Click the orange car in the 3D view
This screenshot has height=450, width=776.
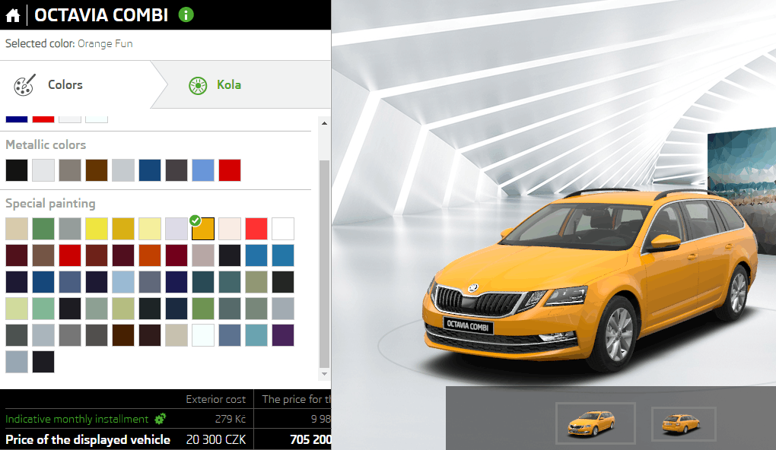click(589, 280)
